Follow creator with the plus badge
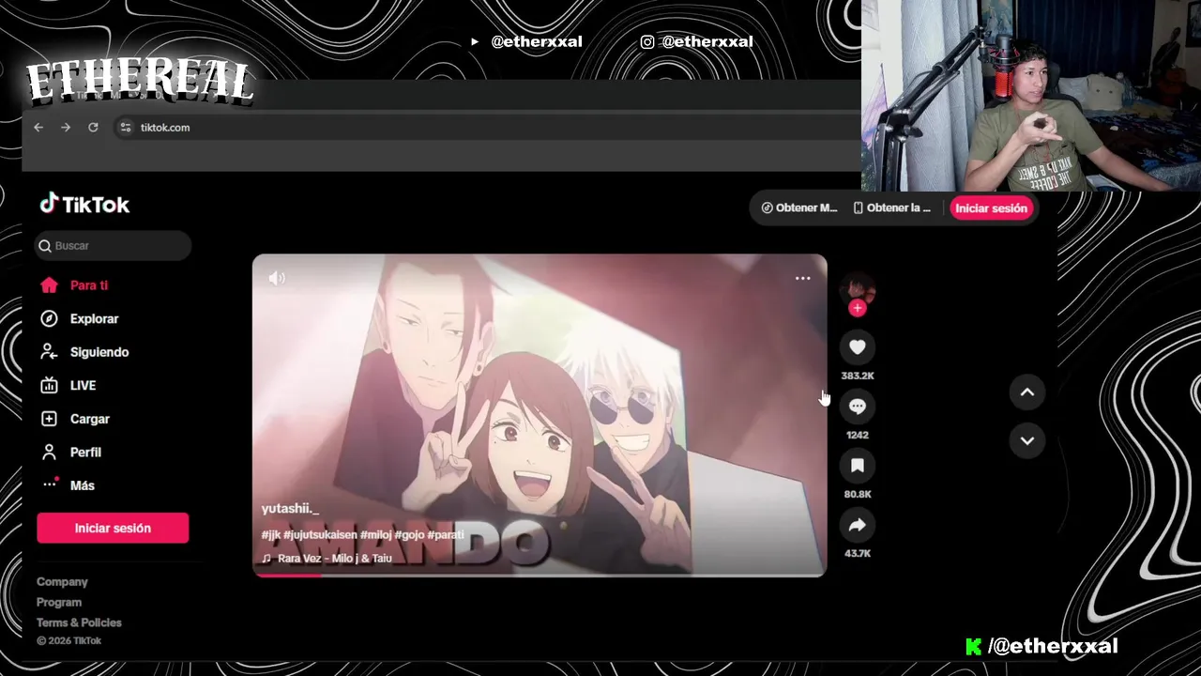Viewport: 1201px width, 676px height. (857, 309)
